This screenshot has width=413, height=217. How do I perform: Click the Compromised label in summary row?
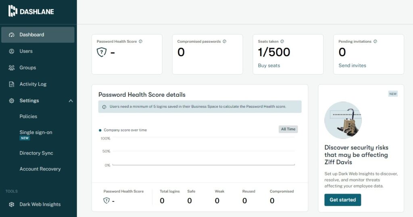click(282, 192)
